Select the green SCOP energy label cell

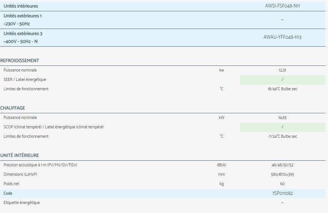point(282,127)
